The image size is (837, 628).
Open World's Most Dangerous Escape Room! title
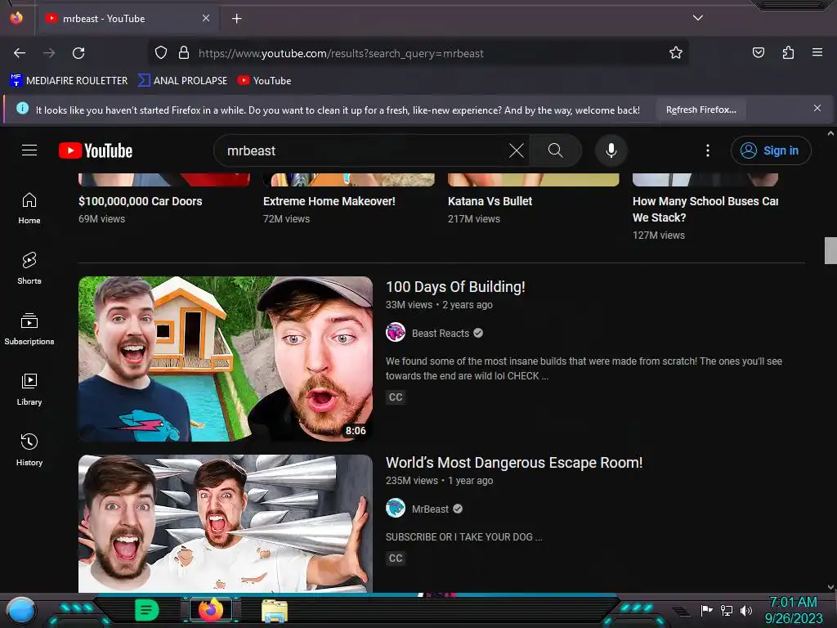[514, 463]
